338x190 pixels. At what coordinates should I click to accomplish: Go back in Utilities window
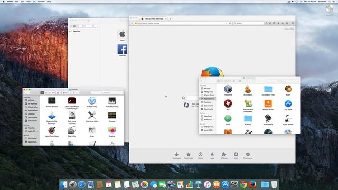tap(25, 93)
